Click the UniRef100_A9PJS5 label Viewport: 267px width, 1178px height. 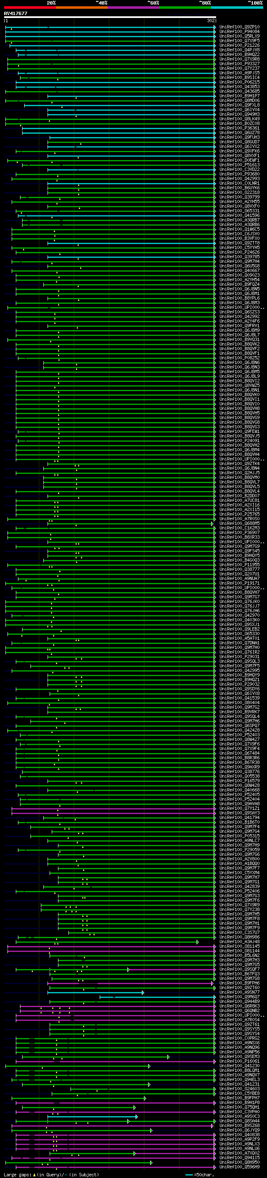[x=239, y=73]
